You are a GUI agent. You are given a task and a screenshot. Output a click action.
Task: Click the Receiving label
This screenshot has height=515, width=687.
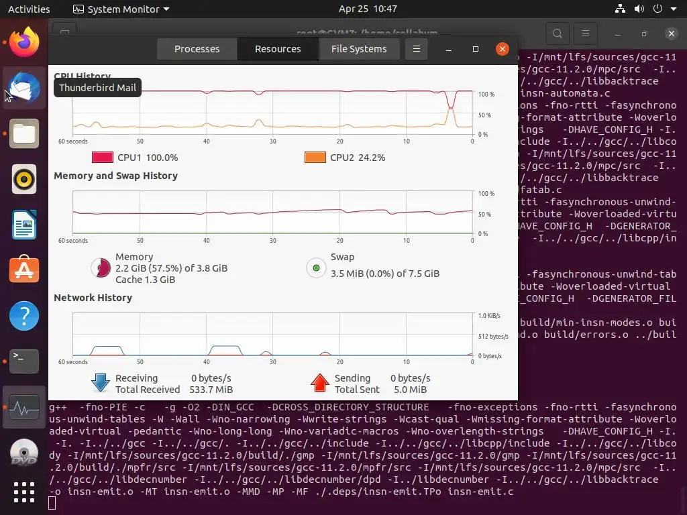tap(136, 378)
